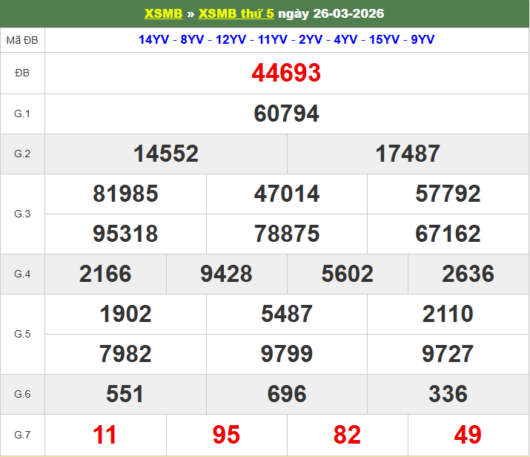
Task: Select third prize number 78875
Action: coord(286,234)
